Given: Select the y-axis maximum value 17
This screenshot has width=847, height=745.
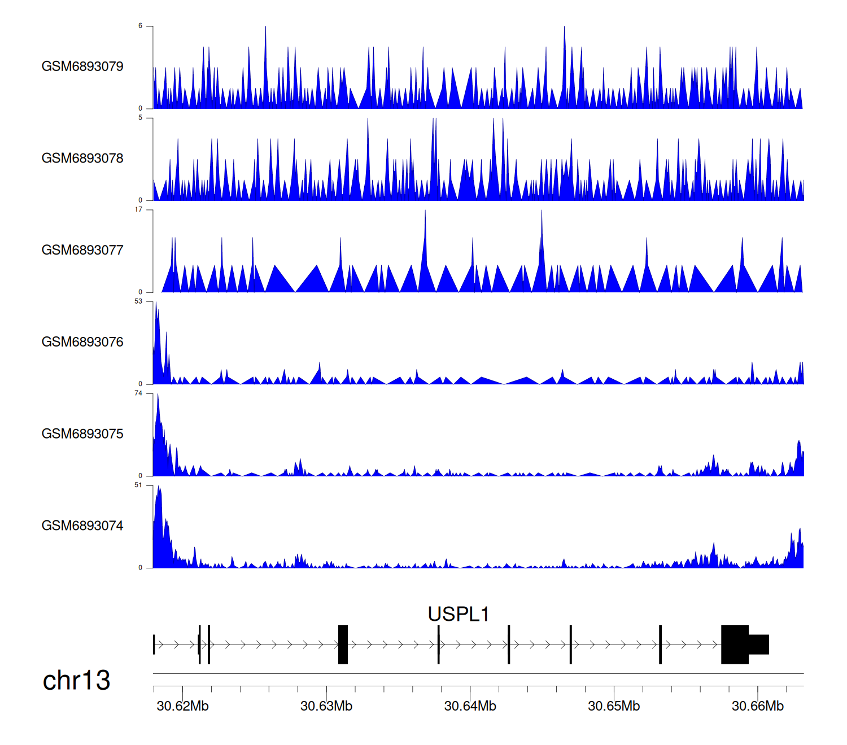Looking at the screenshot, I should pyautogui.click(x=138, y=210).
